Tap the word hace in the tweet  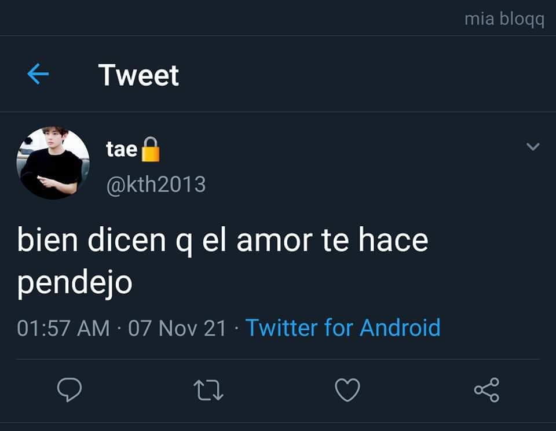click(x=393, y=240)
